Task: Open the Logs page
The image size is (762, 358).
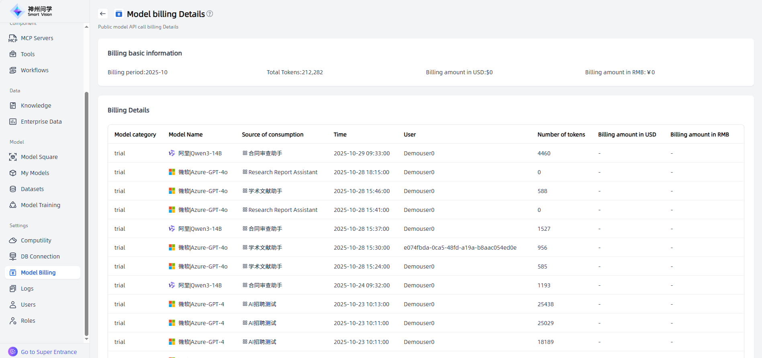Action: (27, 289)
